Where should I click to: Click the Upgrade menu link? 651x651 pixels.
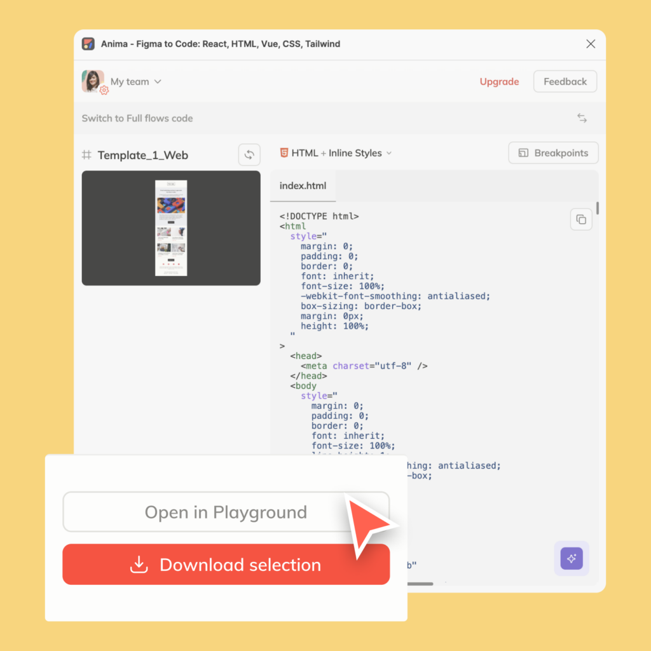[x=499, y=81]
